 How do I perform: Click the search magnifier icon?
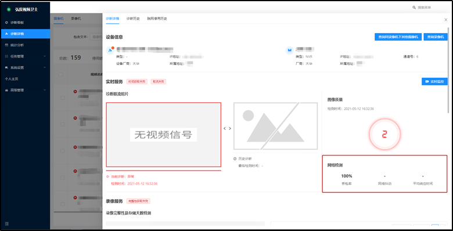(414, 8)
